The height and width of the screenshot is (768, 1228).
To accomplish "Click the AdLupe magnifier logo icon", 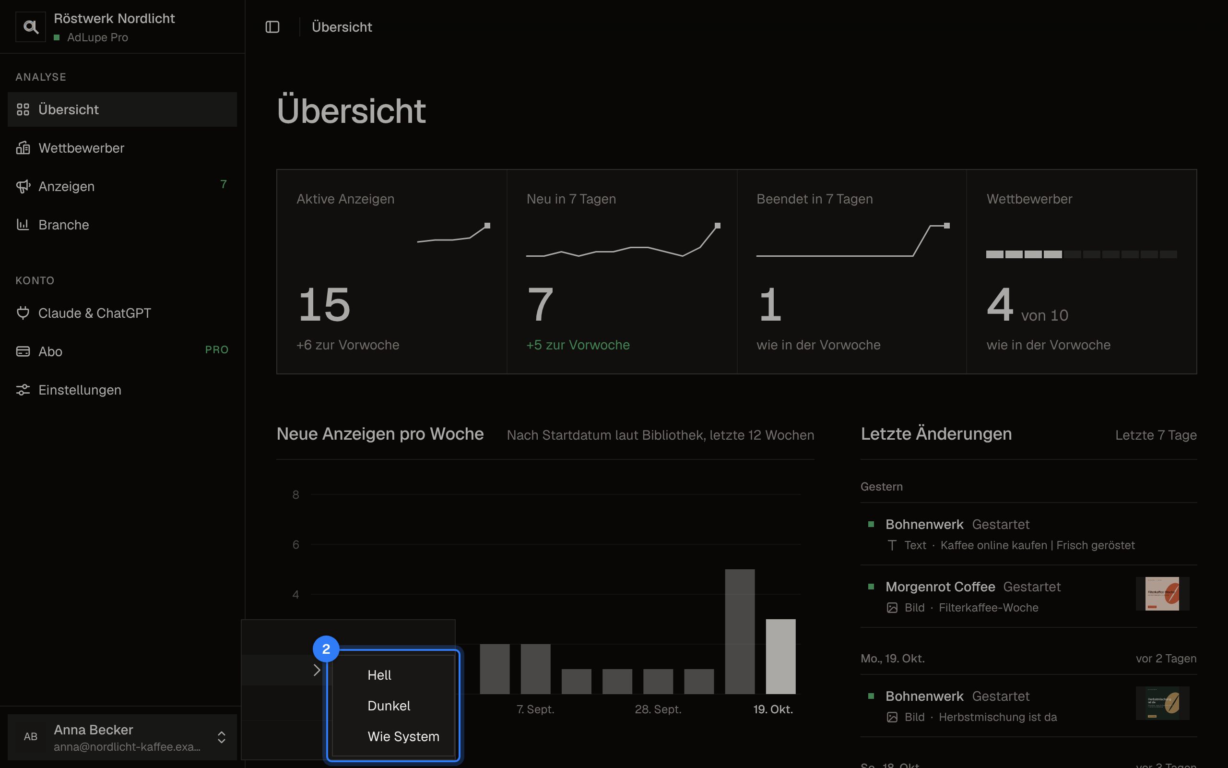I will click(x=30, y=27).
